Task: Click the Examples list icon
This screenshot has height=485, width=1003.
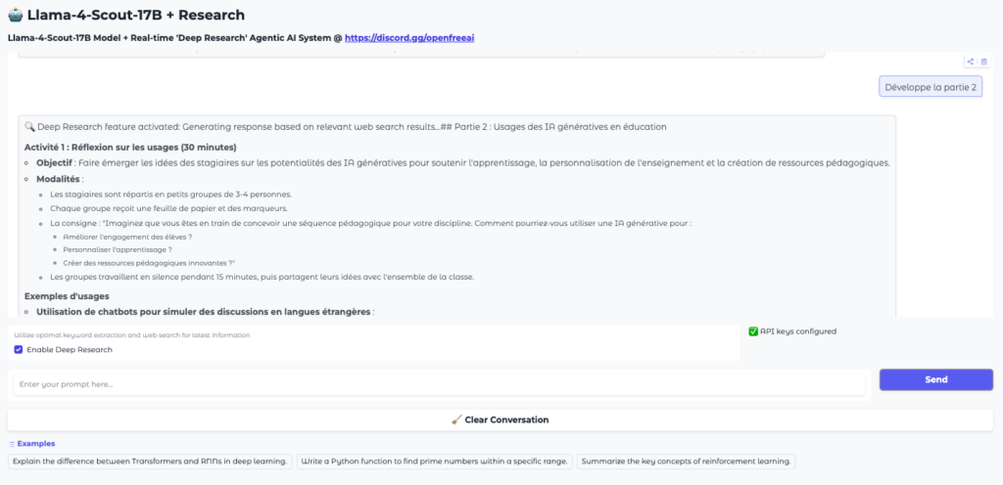Action: click(12, 443)
